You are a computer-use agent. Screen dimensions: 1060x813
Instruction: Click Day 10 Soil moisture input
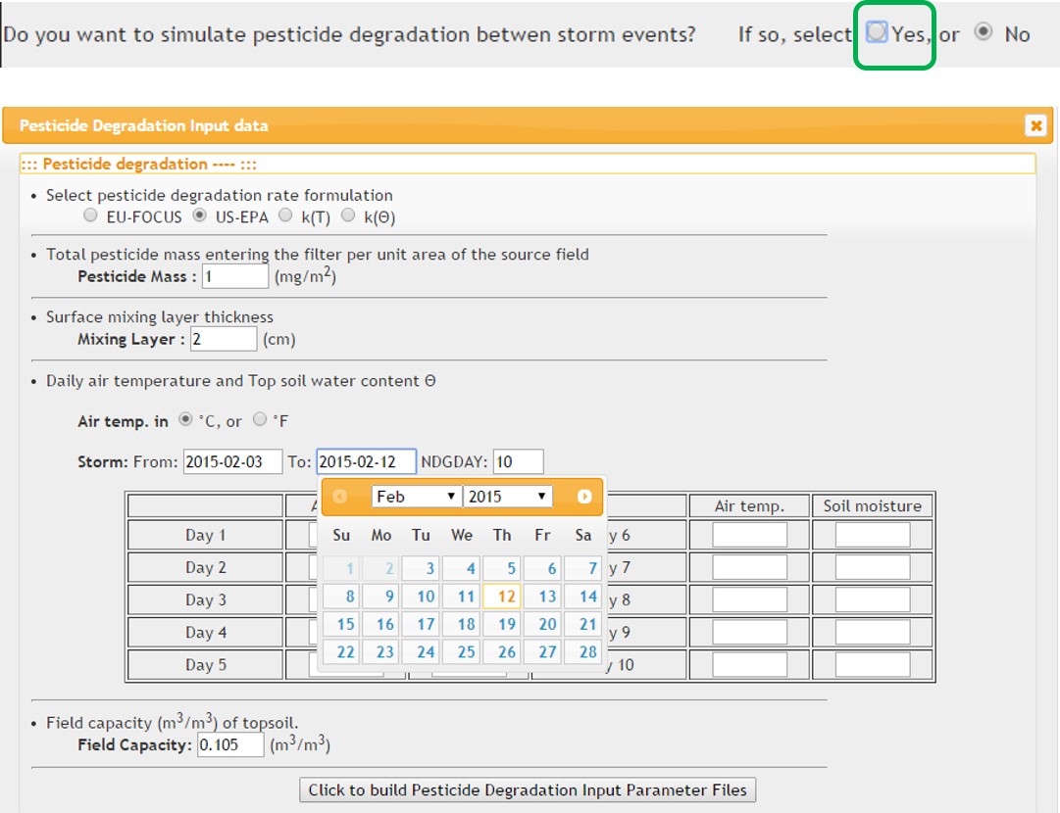[x=873, y=664]
